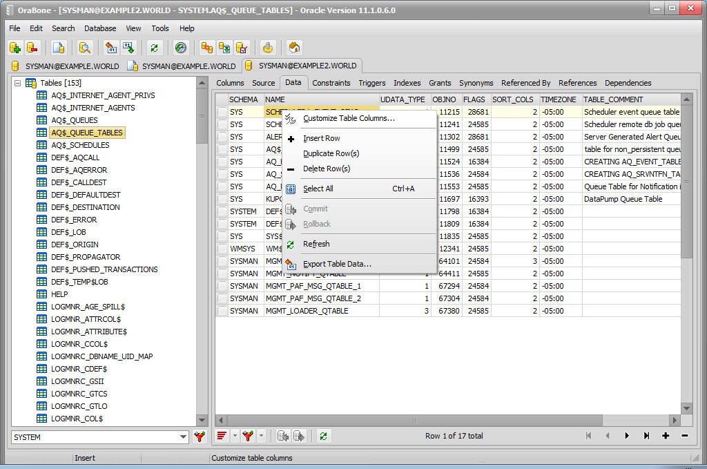Toggle row selector for MGMT_PAF_MSG_QTABLE_2 row
This screenshot has height=469, width=707.
222,298
